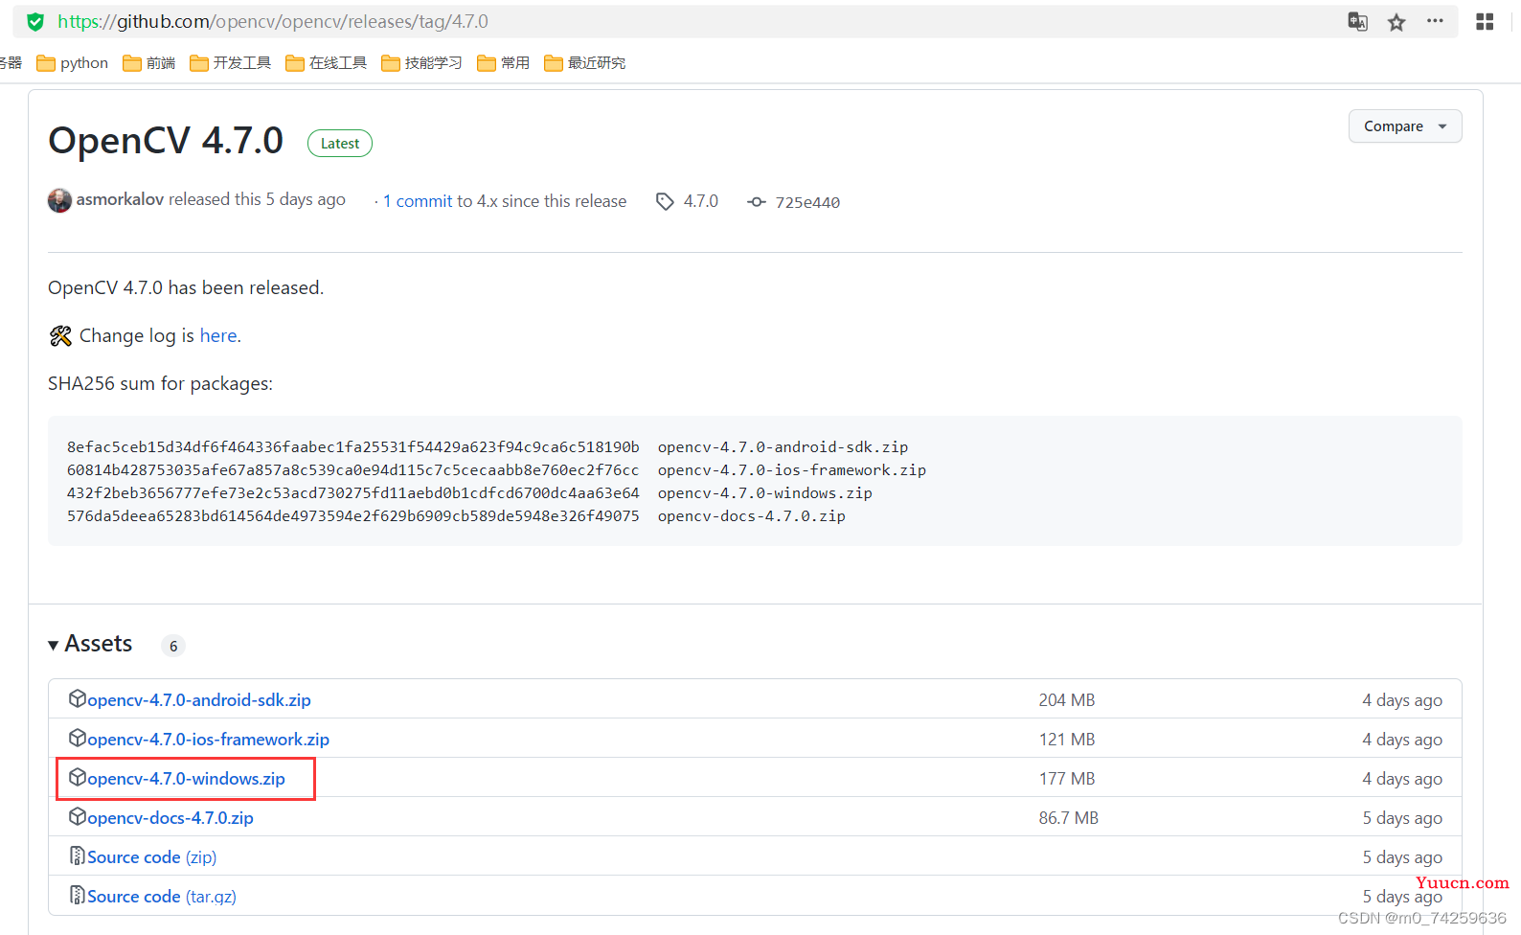This screenshot has height=935, width=1521.
Task: Bookmark this page with the star icon
Action: click(x=1396, y=22)
